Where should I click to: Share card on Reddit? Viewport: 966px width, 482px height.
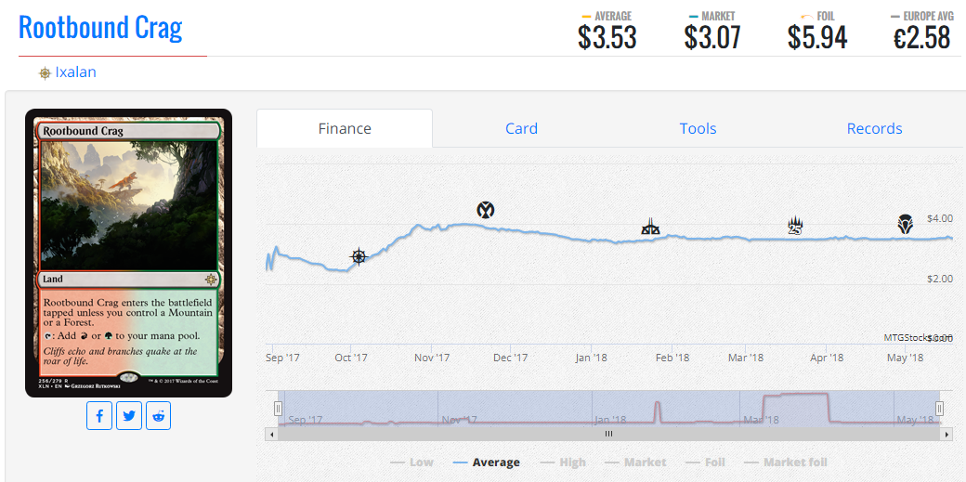(158, 415)
